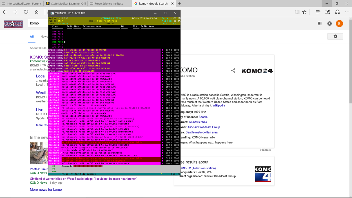Switch to InterceptRadio.com Forums tab
This screenshot has height=198, width=352.
21,4
